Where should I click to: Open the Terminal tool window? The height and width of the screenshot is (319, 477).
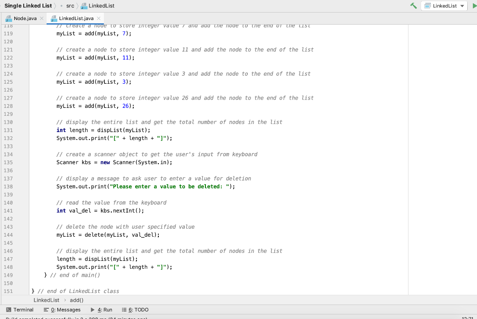coord(20,310)
